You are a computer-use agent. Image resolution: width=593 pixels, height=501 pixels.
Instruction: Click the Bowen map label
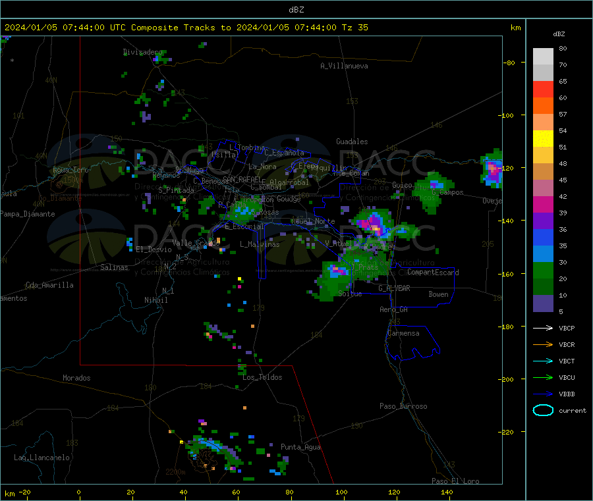(x=438, y=294)
